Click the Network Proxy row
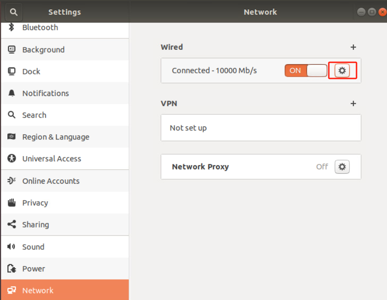 [261, 167]
